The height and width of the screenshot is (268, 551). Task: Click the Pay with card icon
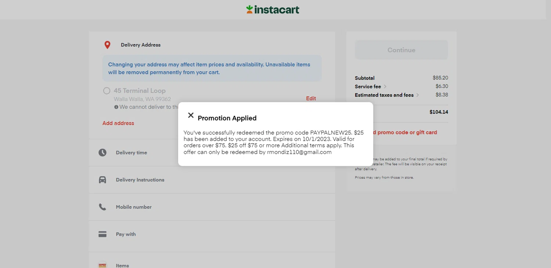pos(102,234)
